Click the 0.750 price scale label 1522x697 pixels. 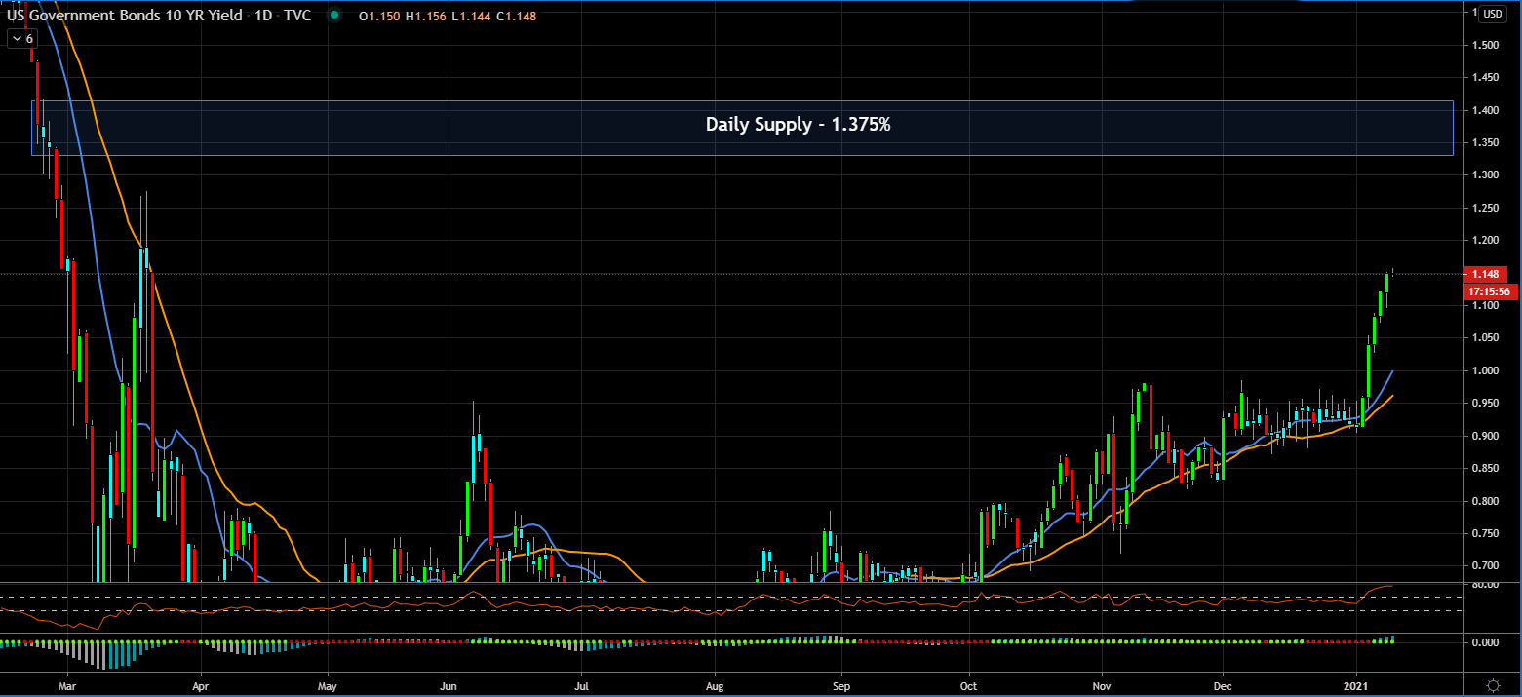tap(1486, 534)
